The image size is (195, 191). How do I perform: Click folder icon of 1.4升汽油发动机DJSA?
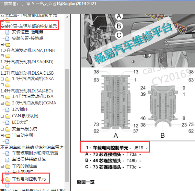tap(8, 97)
